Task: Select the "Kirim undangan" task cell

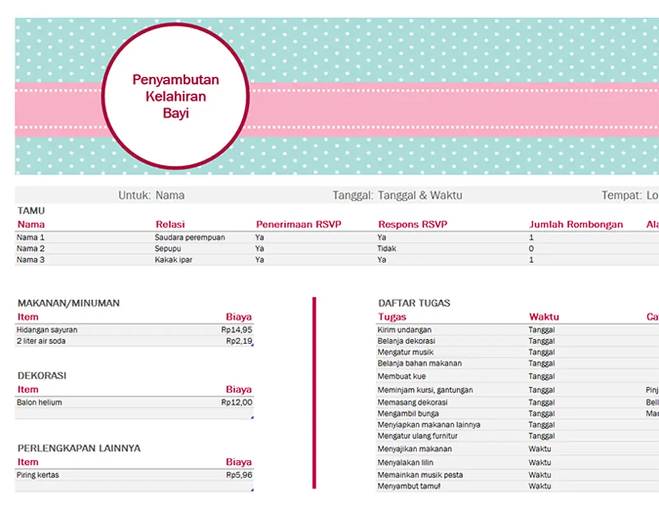Action: coord(404,330)
